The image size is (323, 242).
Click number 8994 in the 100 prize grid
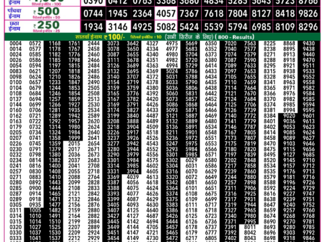(x=289, y=110)
